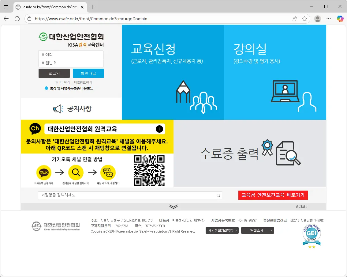
Task: Open browser profile avatar icon
Action: pyautogui.click(x=318, y=19)
